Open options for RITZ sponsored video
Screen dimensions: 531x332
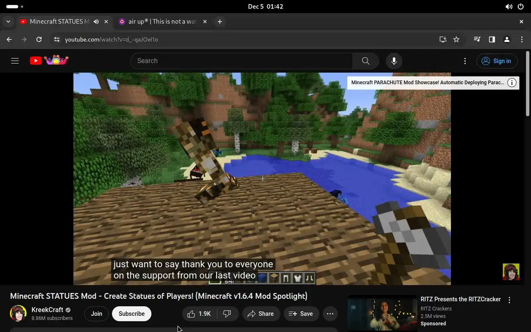point(509,300)
